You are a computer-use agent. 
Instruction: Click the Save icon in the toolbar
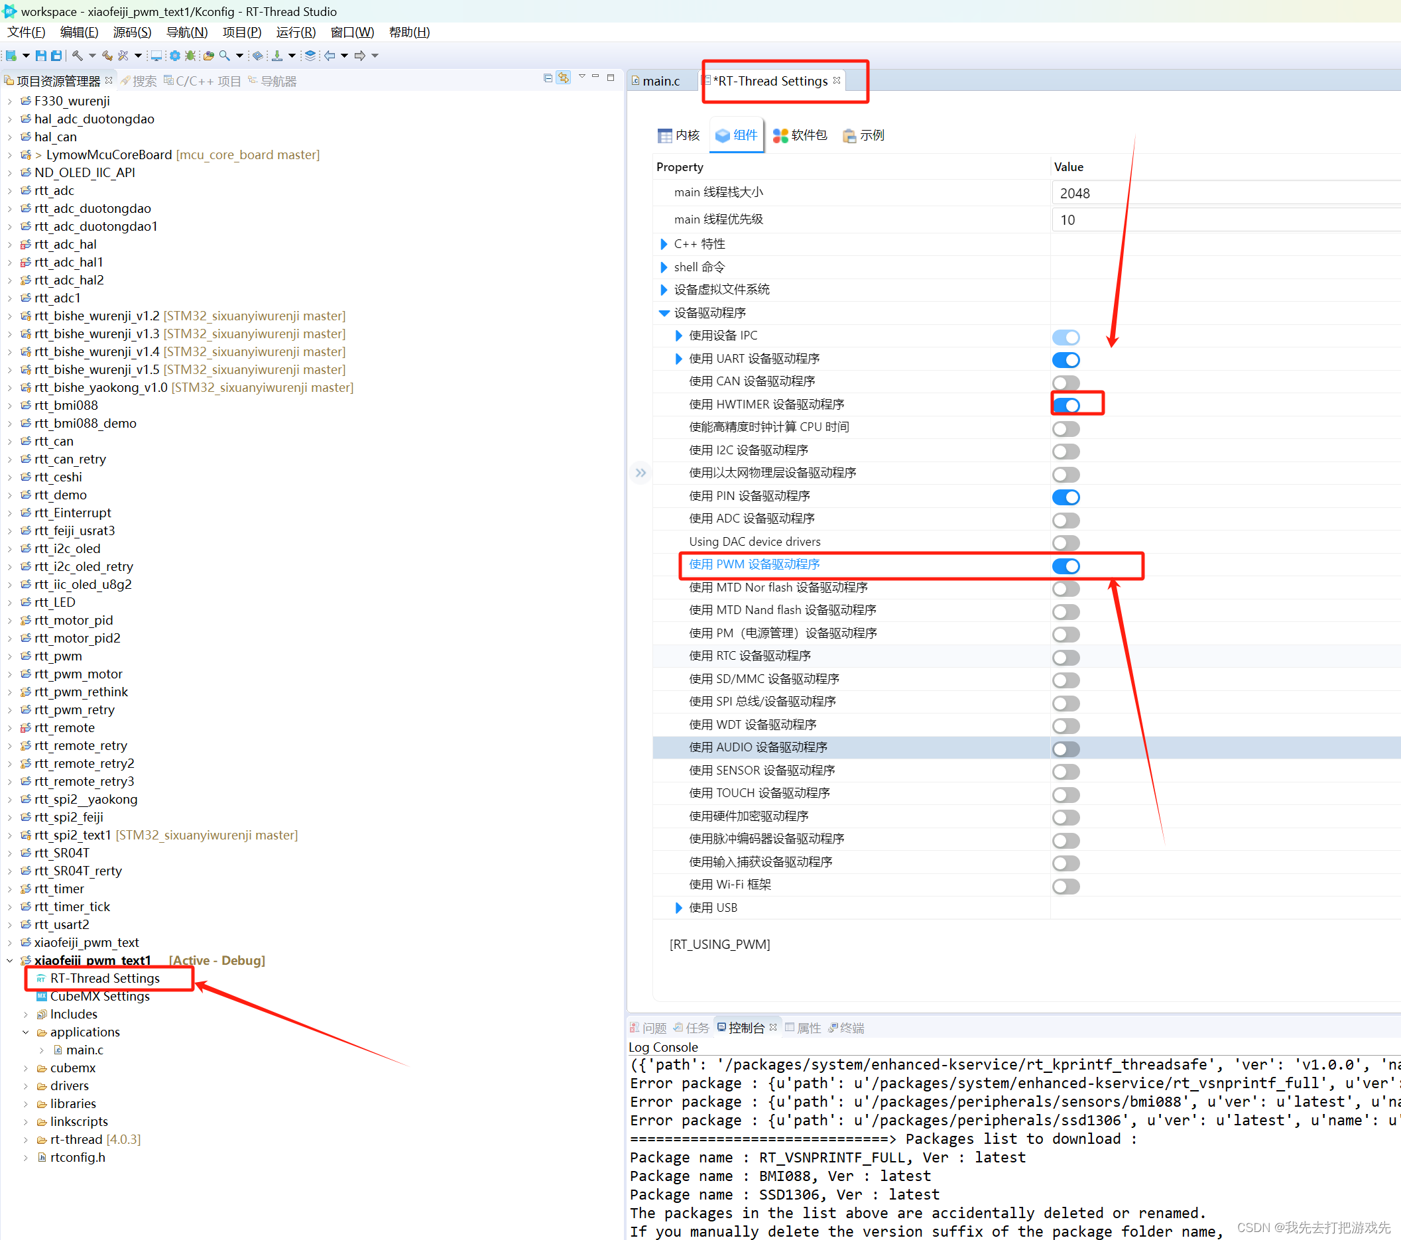click(x=40, y=56)
